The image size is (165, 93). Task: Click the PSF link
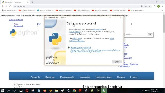(39, 24)
